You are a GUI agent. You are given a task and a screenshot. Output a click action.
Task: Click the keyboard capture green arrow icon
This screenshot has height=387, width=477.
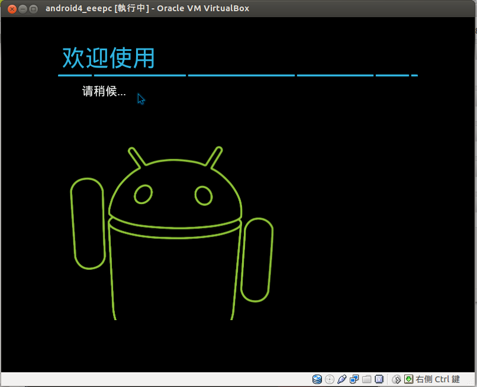click(408, 379)
